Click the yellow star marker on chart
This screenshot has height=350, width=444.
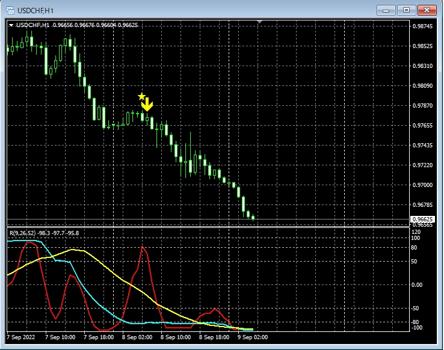(141, 96)
